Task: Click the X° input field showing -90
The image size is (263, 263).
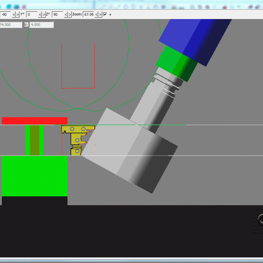Action: pyautogui.click(x=6, y=14)
